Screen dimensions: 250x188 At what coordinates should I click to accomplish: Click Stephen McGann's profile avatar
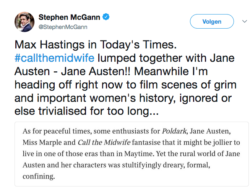(x=24, y=22)
